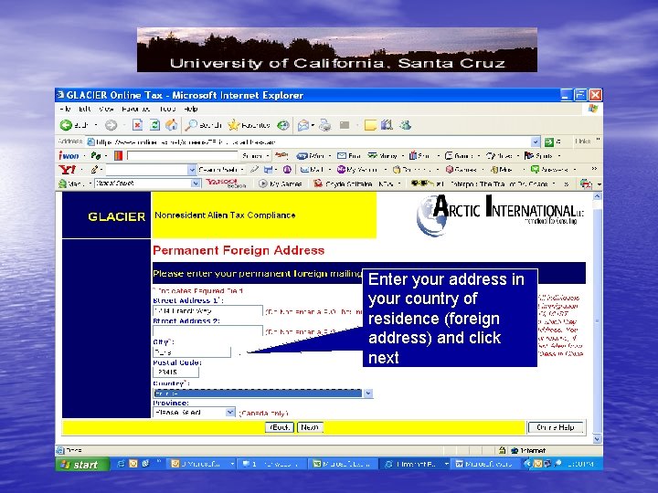This screenshot has height=493, width=658.
Task: Open the Tools menu
Action: tap(167, 109)
